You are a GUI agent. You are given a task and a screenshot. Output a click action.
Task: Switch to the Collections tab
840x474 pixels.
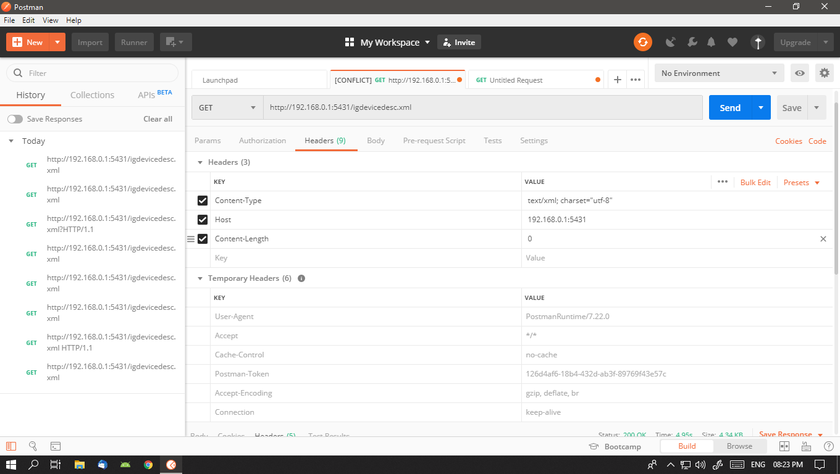tap(92, 95)
